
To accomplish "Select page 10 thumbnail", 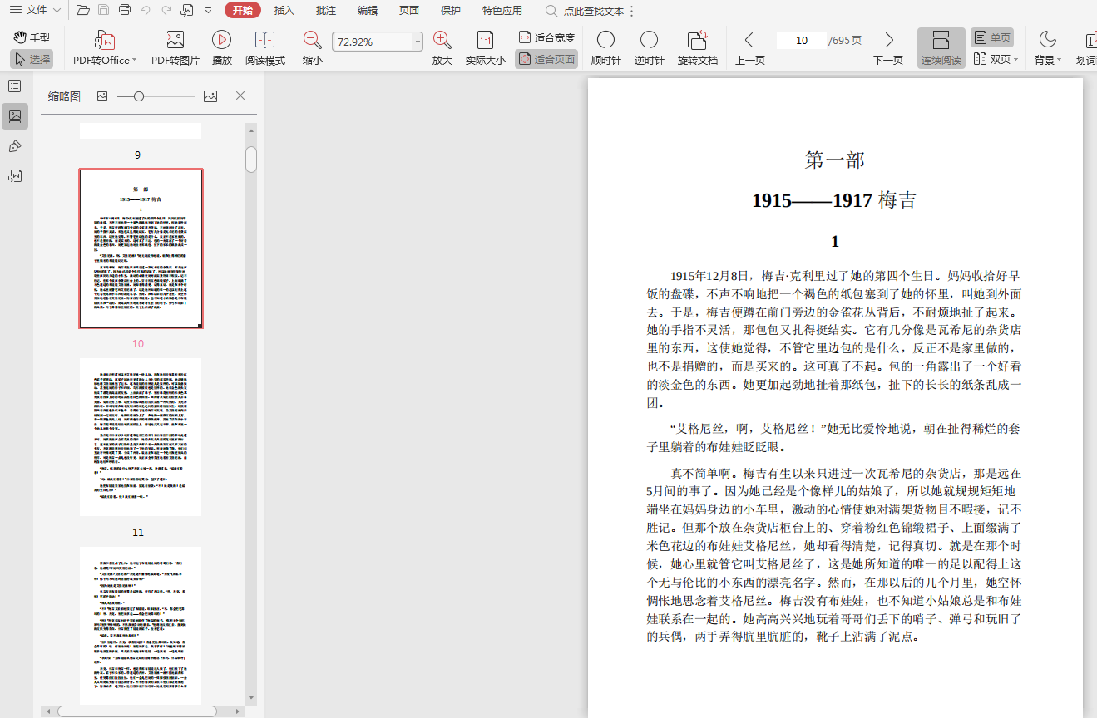I will coord(141,248).
